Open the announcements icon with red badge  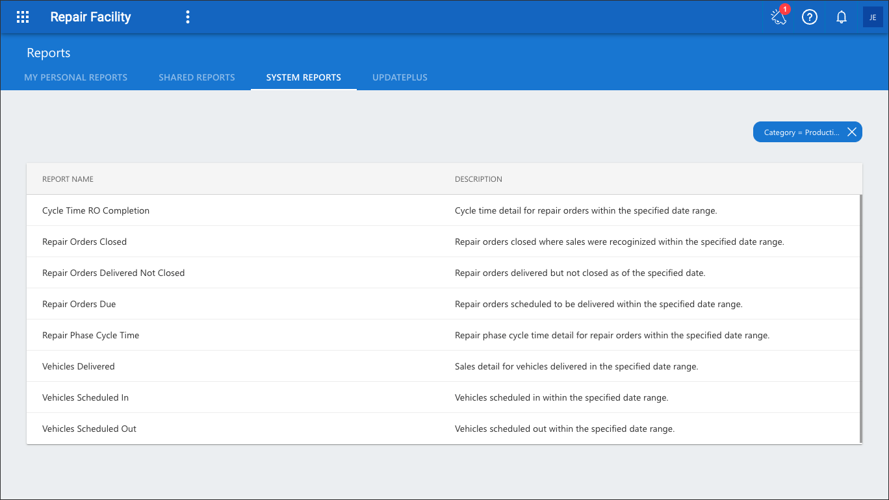(x=779, y=17)
